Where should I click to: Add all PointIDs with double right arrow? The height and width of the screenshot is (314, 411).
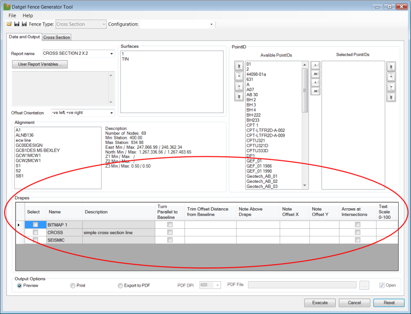click(x=315, y=74)
